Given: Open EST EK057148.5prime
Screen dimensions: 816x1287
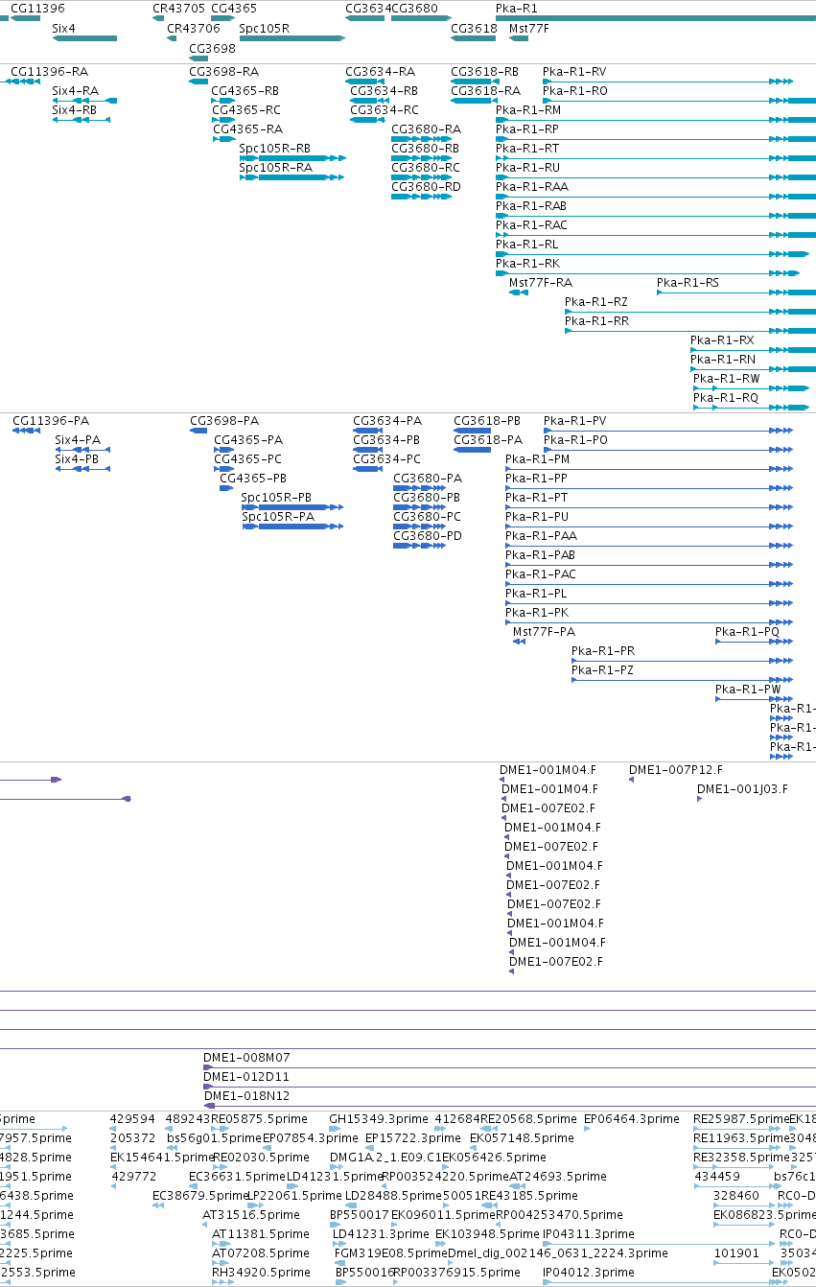Looking at the screenshot, I should point(522,1138).
